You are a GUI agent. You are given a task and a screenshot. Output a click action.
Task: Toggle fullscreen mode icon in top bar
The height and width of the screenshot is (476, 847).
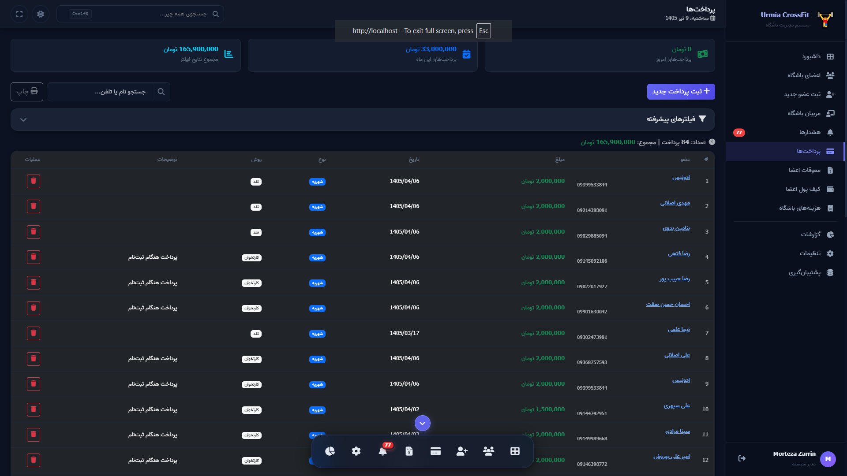(19, 14)
